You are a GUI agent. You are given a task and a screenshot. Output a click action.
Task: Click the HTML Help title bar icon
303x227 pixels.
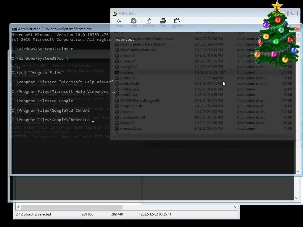(115, 13)
